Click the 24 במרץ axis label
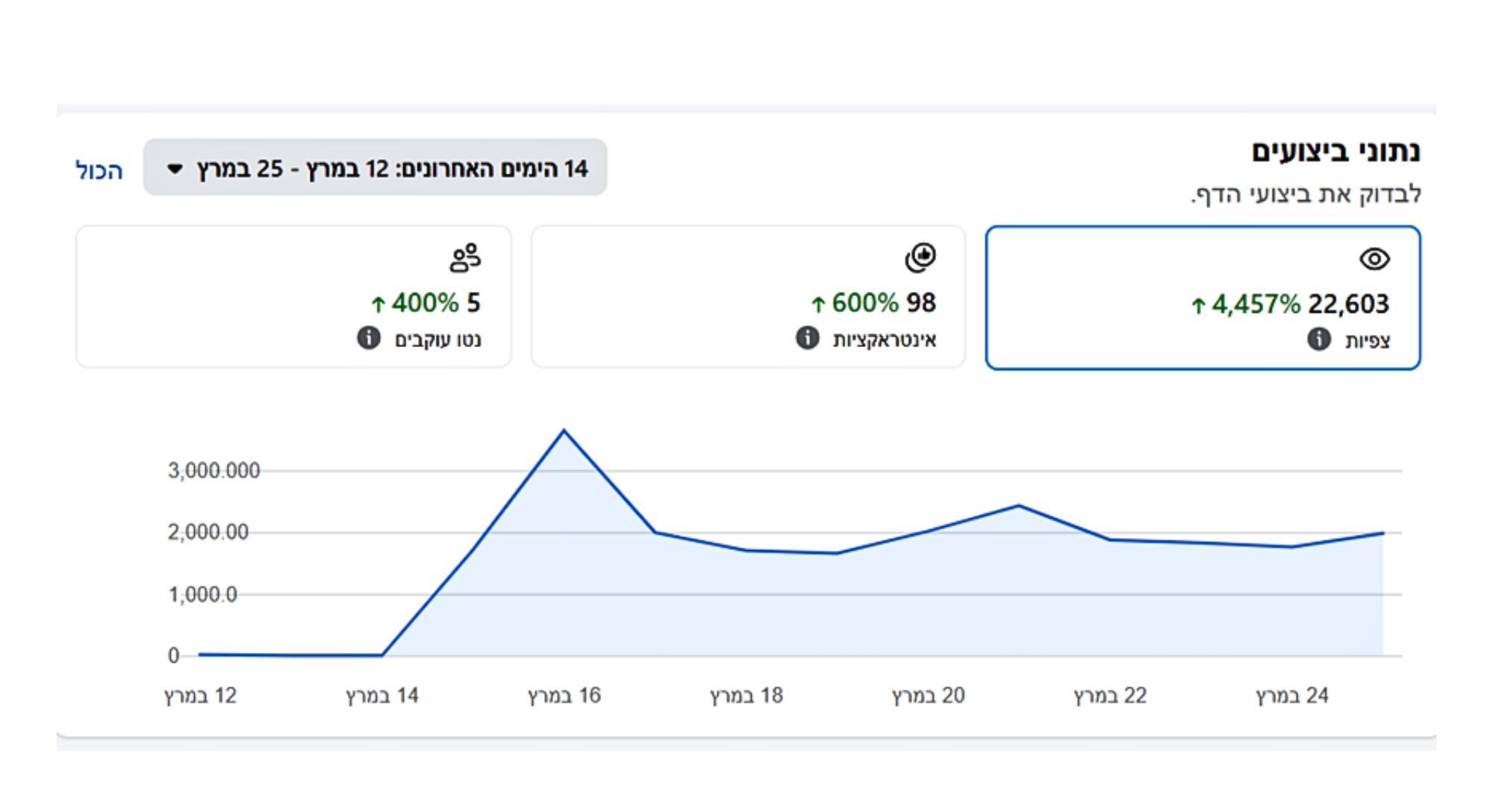The width and height of the screenshot is (1493, 806). pyautogui.click(x=1291, y=696)
